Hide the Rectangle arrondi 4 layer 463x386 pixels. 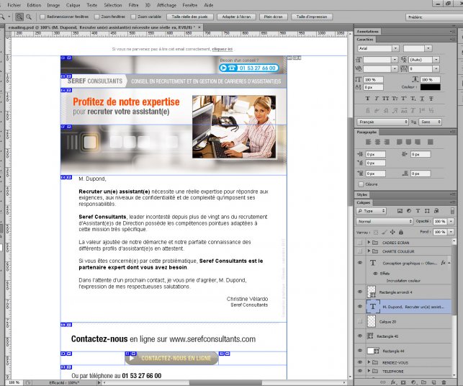pyautogui.click(x=360, y=292)
